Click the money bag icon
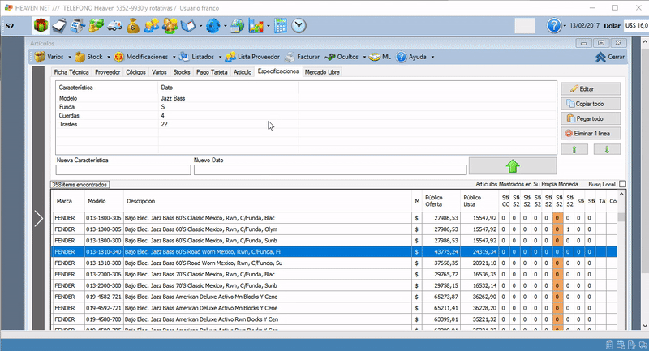The width and height of the screenshot is (649, 351). point(133,26)
